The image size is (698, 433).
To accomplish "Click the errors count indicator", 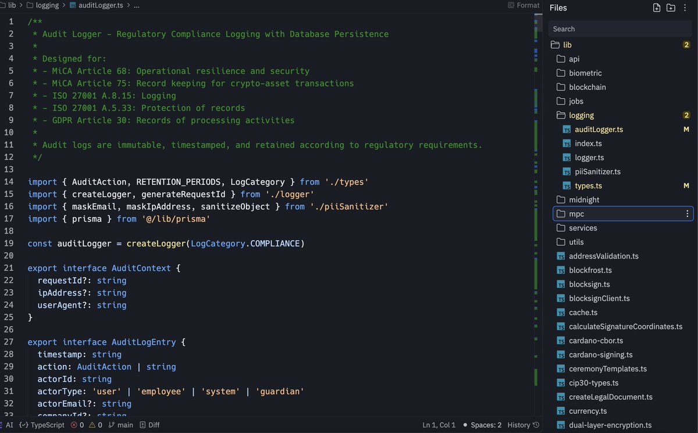I will [77, 425].
